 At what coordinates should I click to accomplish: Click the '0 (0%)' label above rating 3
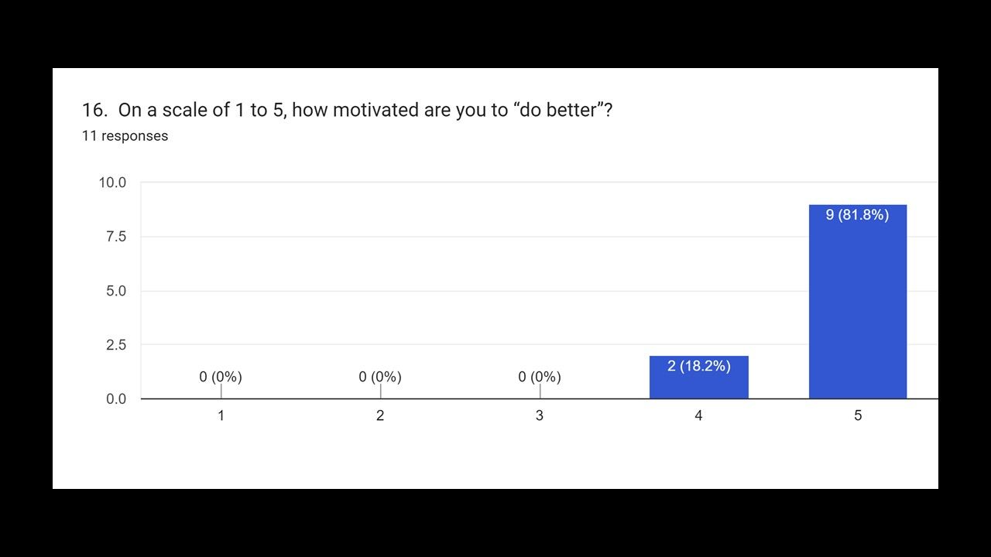click(540, 377)
